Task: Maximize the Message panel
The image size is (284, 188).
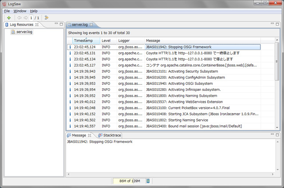Action: [x=277, y=135]
